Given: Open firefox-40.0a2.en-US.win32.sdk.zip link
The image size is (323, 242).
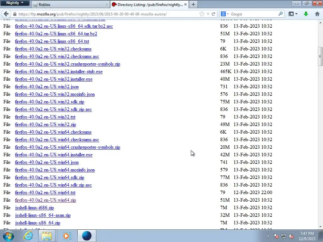Looking at the screenshot, I should tap(50, 102).
